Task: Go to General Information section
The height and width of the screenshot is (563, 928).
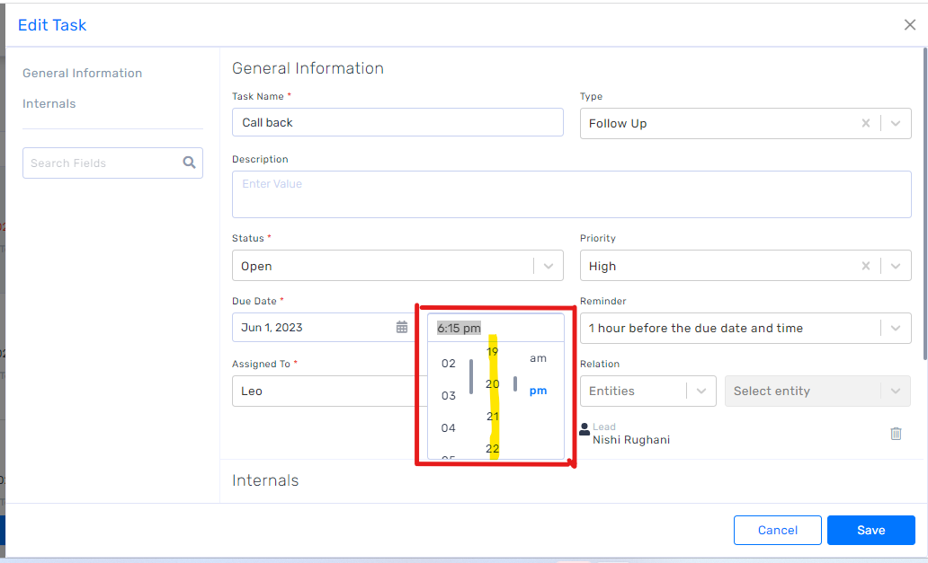Action: click(x=82, y=74)
